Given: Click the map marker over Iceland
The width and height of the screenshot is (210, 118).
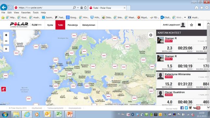Looking at the screenshot, I should 36,47.
